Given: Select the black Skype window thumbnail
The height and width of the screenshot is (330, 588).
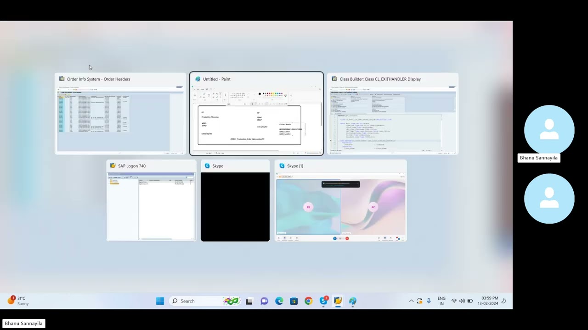Looking at the screenshot, I should [235, 200].
